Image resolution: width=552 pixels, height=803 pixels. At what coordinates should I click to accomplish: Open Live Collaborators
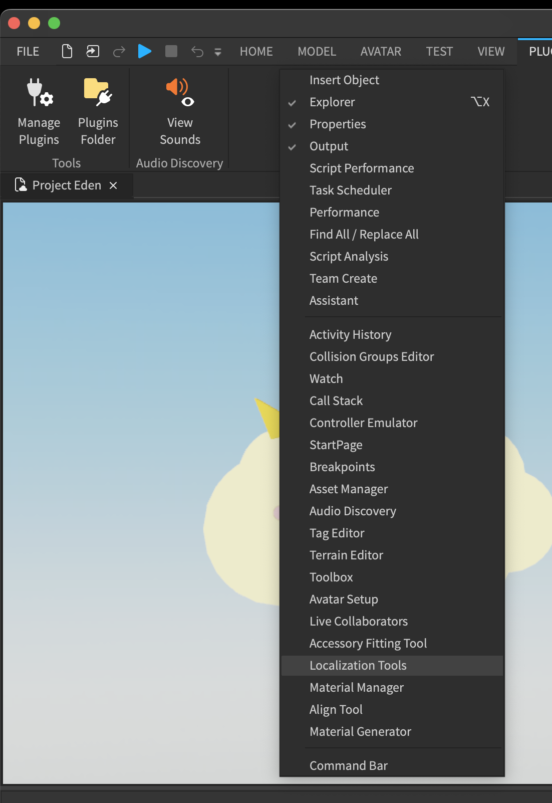tap(392, 622)
